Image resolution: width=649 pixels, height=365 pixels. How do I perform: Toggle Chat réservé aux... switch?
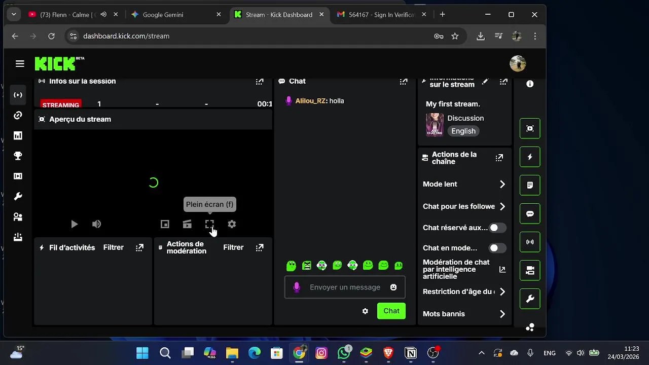tap(497, 228)
